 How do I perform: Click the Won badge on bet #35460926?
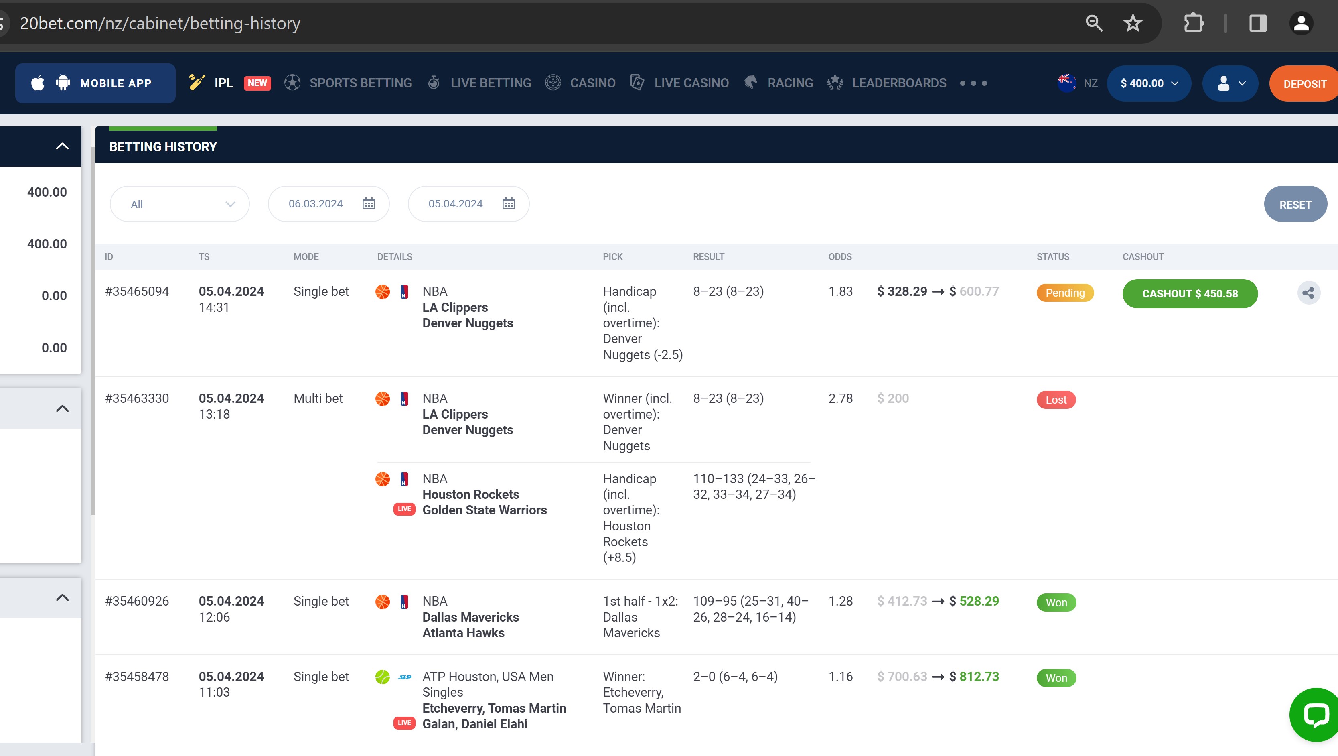(x=1056, y=602)
